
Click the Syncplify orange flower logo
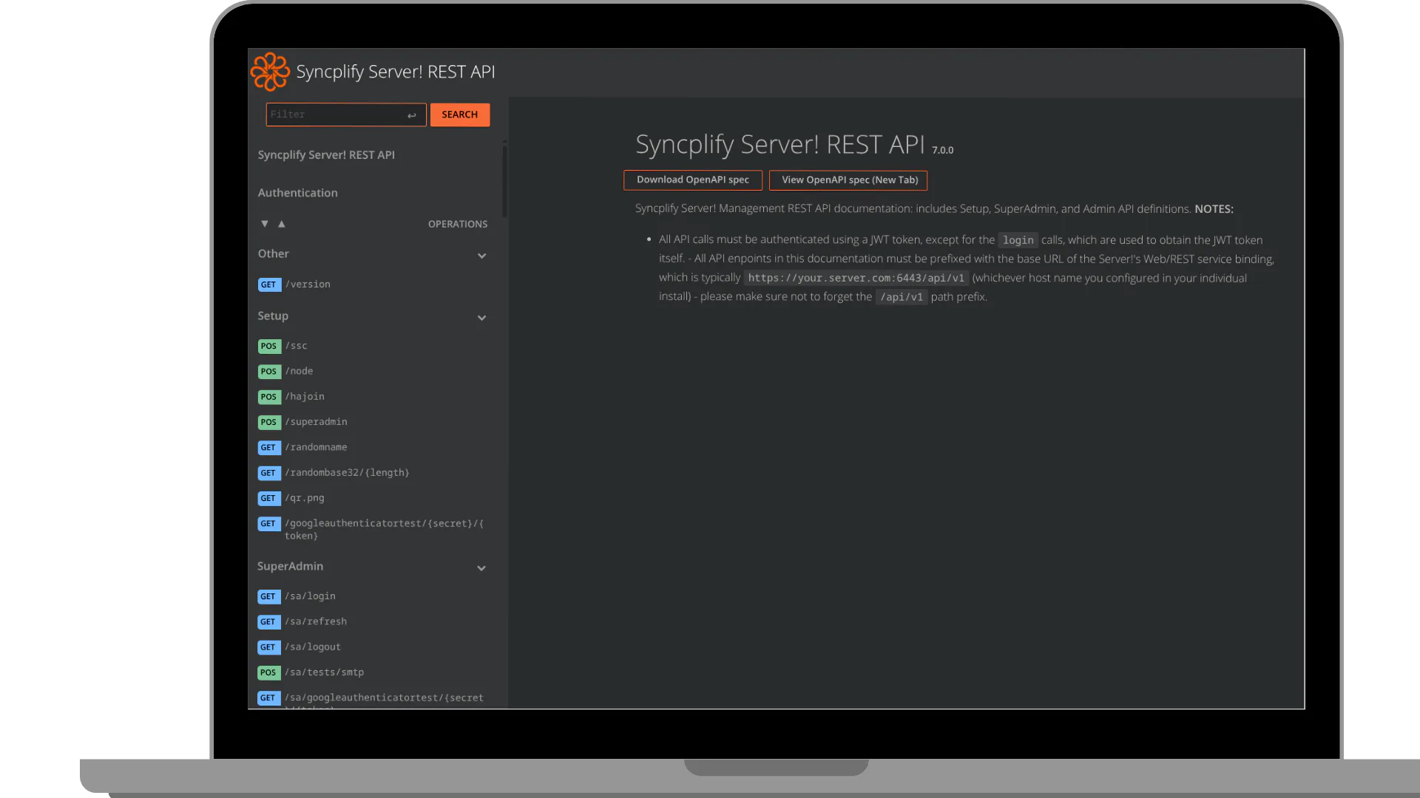270,72
